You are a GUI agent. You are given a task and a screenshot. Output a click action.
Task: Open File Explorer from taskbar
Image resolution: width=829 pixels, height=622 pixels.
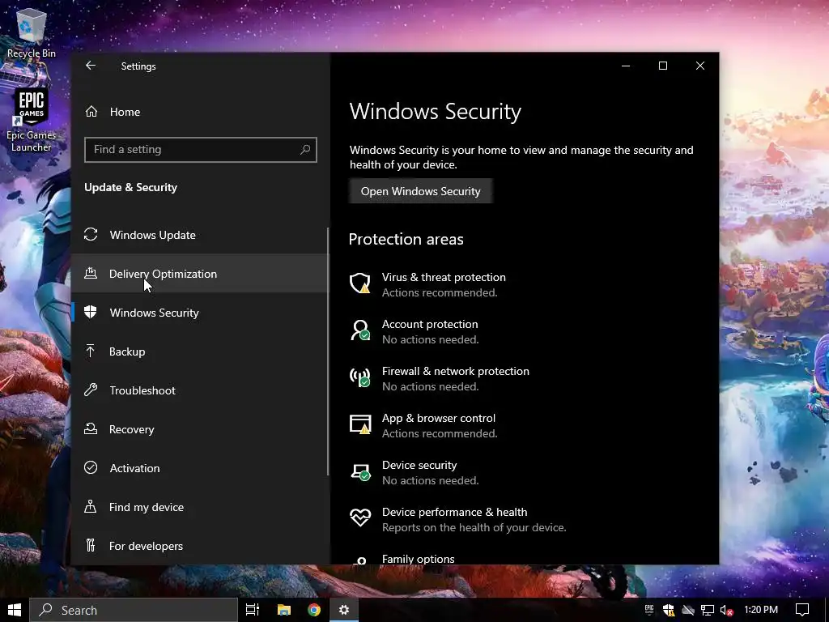(284, 610)
